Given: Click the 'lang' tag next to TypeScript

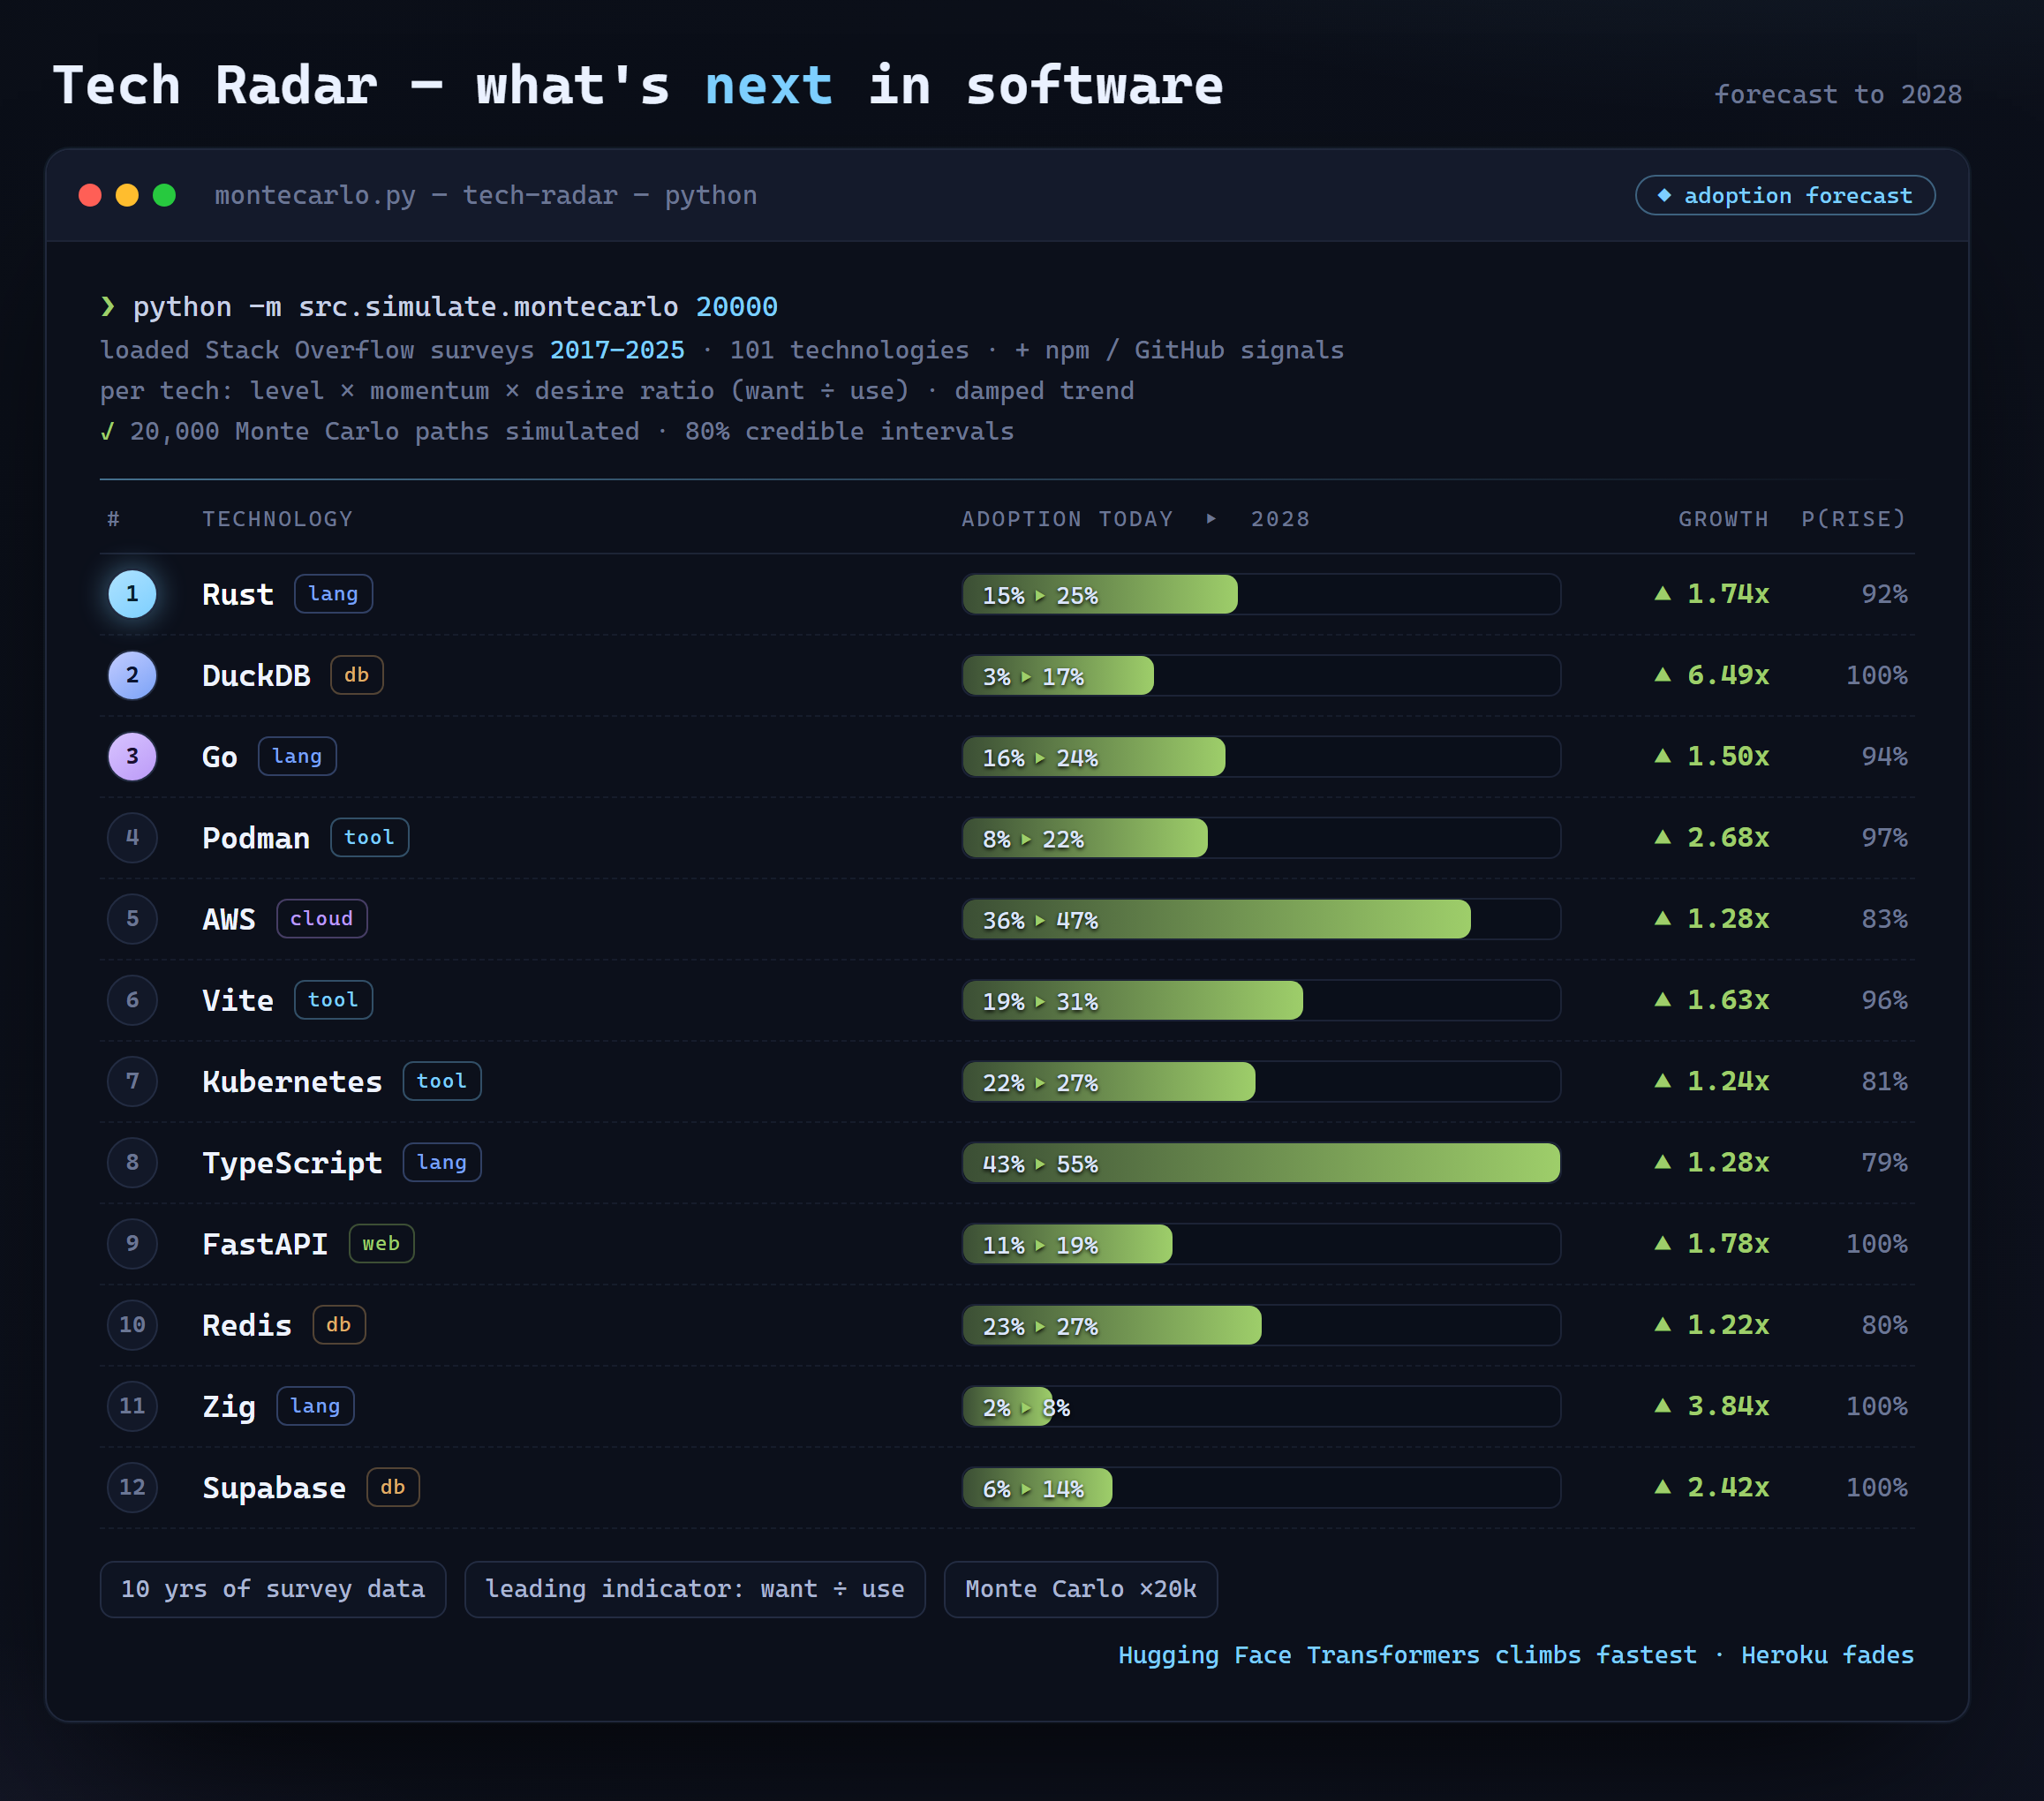Looking at the screenshot, I should [442, 1162].
